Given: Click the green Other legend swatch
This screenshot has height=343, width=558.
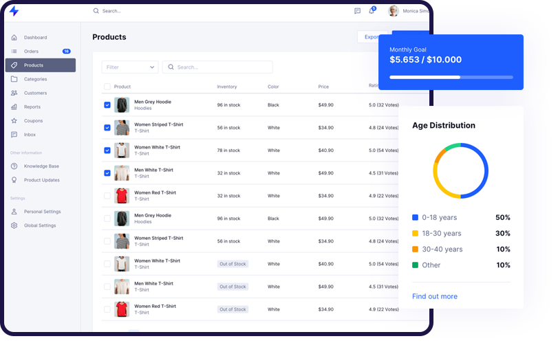Looking at the screenshot, I should coord(415,265).
